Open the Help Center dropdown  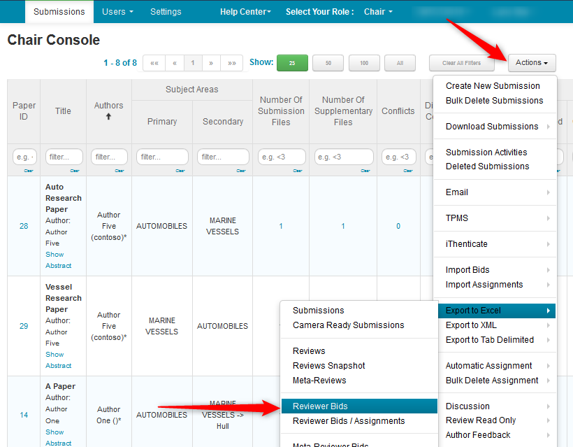click(x=245, y=12)
